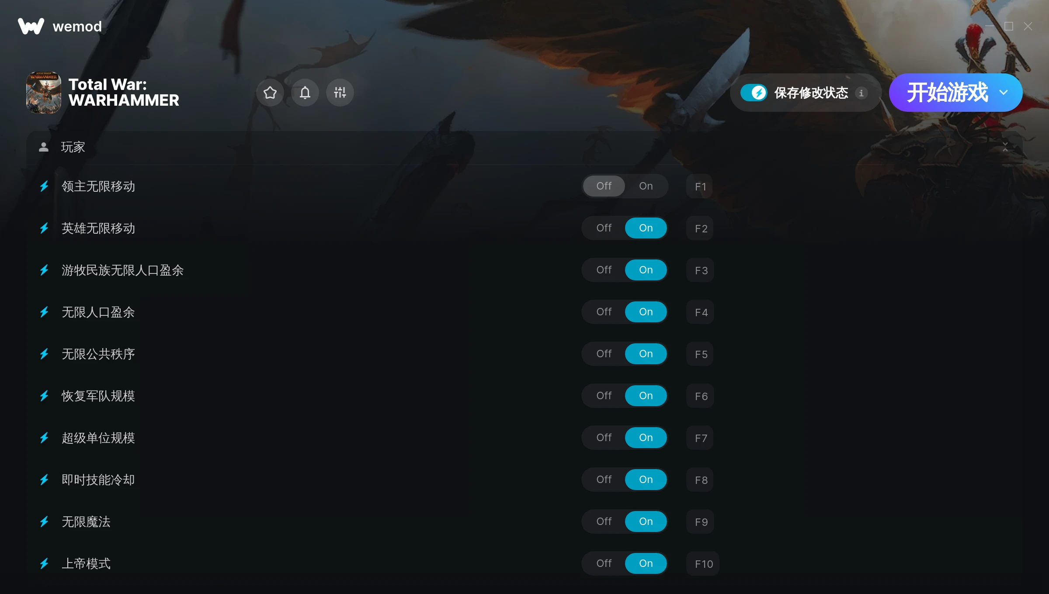Turn Off the 上帝模式 toggle
The height and width of the screenshot is (594, 1049).
pos(604,563)
